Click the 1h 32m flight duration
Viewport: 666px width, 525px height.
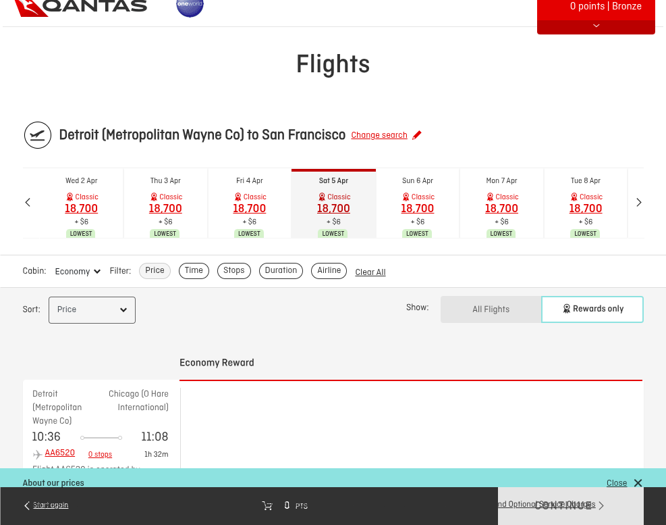point(157,454)
